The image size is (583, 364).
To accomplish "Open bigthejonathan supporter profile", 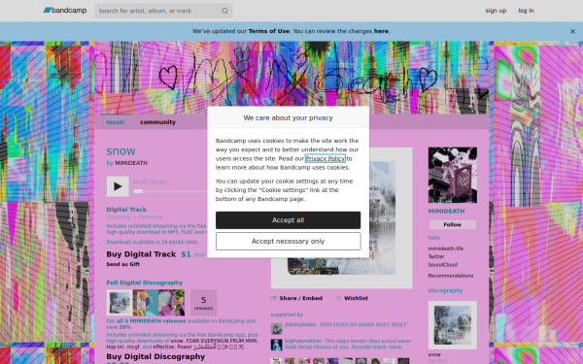I will [303, 341].
